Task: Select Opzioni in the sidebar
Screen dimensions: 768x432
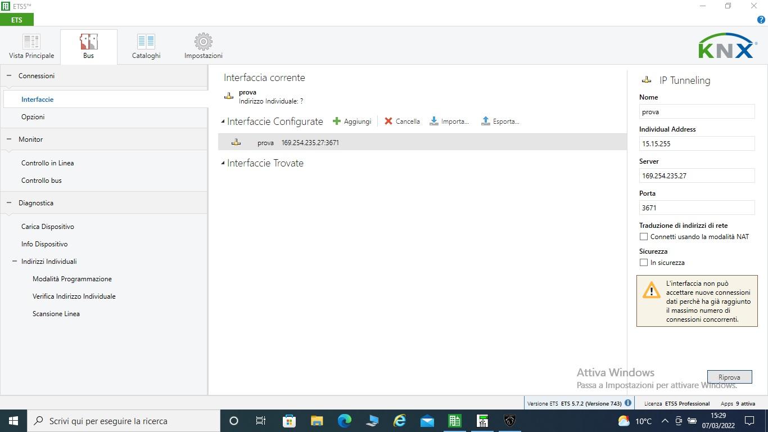Action: click(x=33, y=116)
